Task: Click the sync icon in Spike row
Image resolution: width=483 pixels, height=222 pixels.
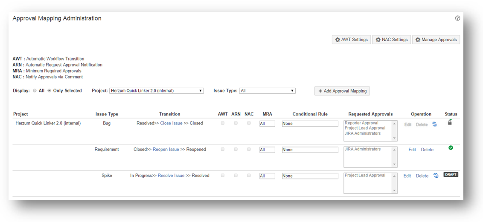Action: [436, 176]
